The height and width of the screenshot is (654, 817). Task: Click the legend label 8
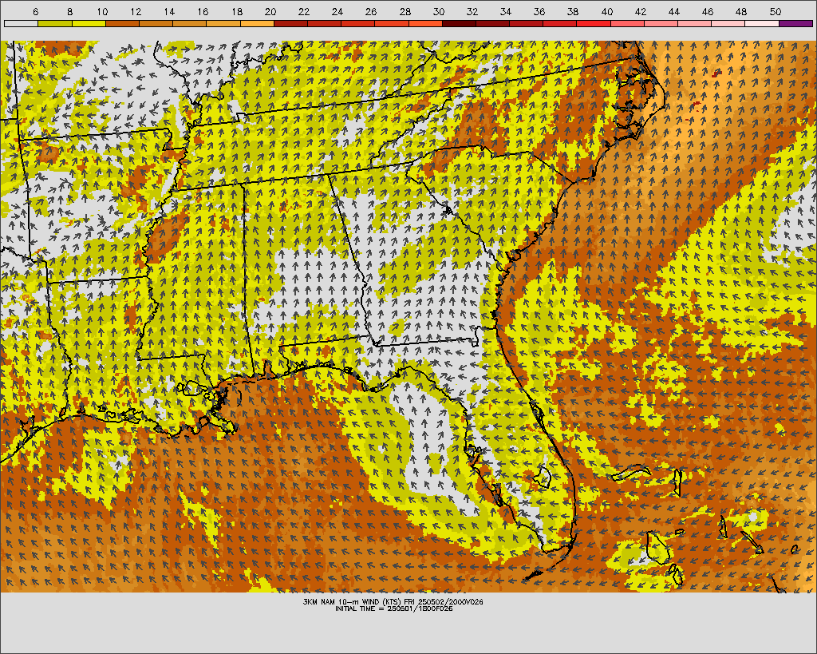point(70,11)
